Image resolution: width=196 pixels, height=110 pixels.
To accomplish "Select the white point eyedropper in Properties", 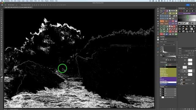I will pos(161,51).
